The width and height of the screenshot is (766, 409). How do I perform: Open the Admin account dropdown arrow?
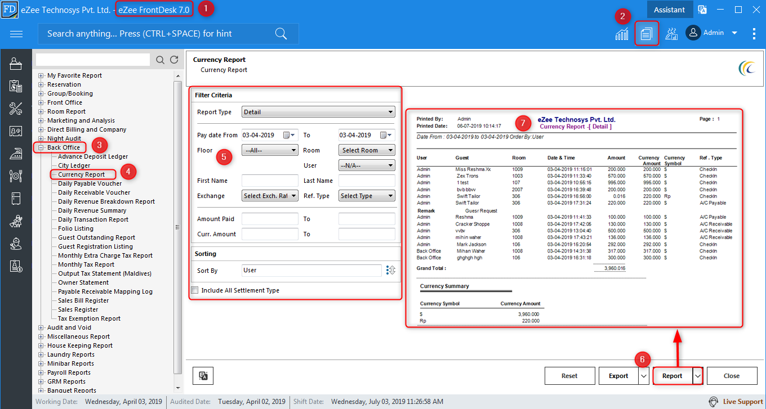734,33
